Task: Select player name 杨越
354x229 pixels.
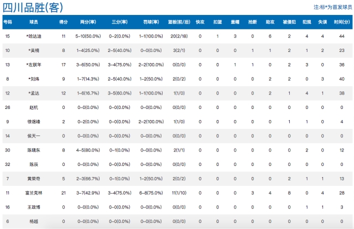Action: [34, 221]
